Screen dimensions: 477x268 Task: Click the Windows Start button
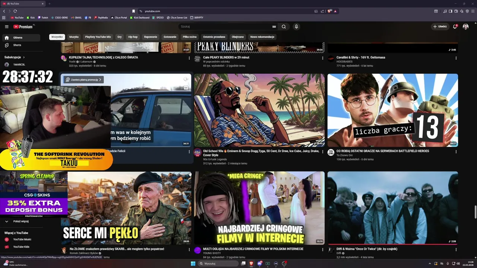click(193, 264)
